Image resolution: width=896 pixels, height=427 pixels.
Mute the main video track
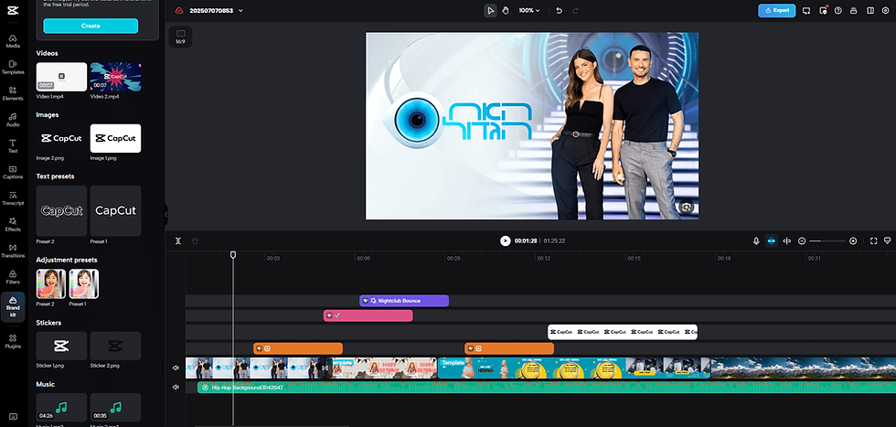(176, 368)
